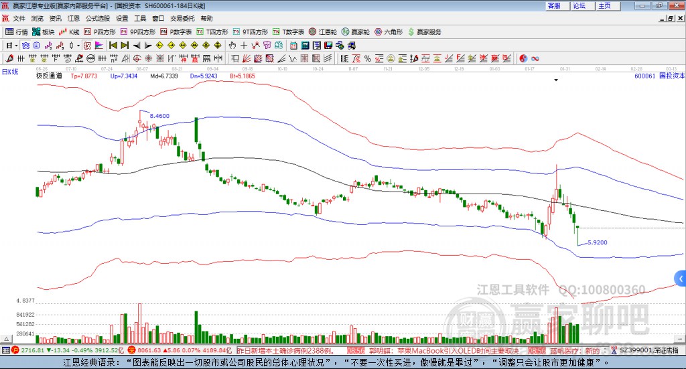Switch to the K线 chart view
686x369 pixels.
[x=69, y=32]
